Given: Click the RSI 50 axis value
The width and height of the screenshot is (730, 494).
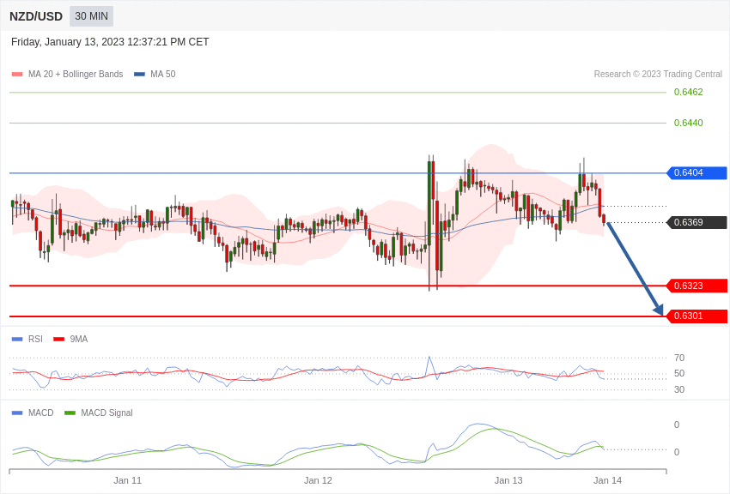Looking at the screenshot, I should click(x=679, y=373).
